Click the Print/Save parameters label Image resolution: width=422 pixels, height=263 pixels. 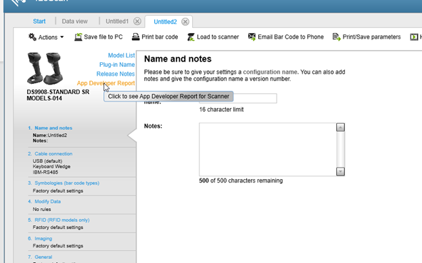coord(372,37)
